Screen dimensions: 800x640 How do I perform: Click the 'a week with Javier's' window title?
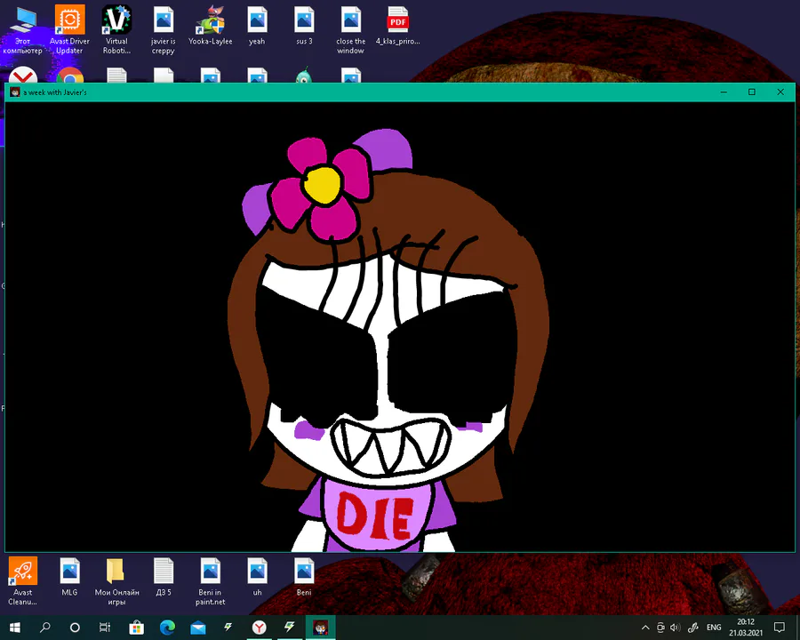(54, 92)
